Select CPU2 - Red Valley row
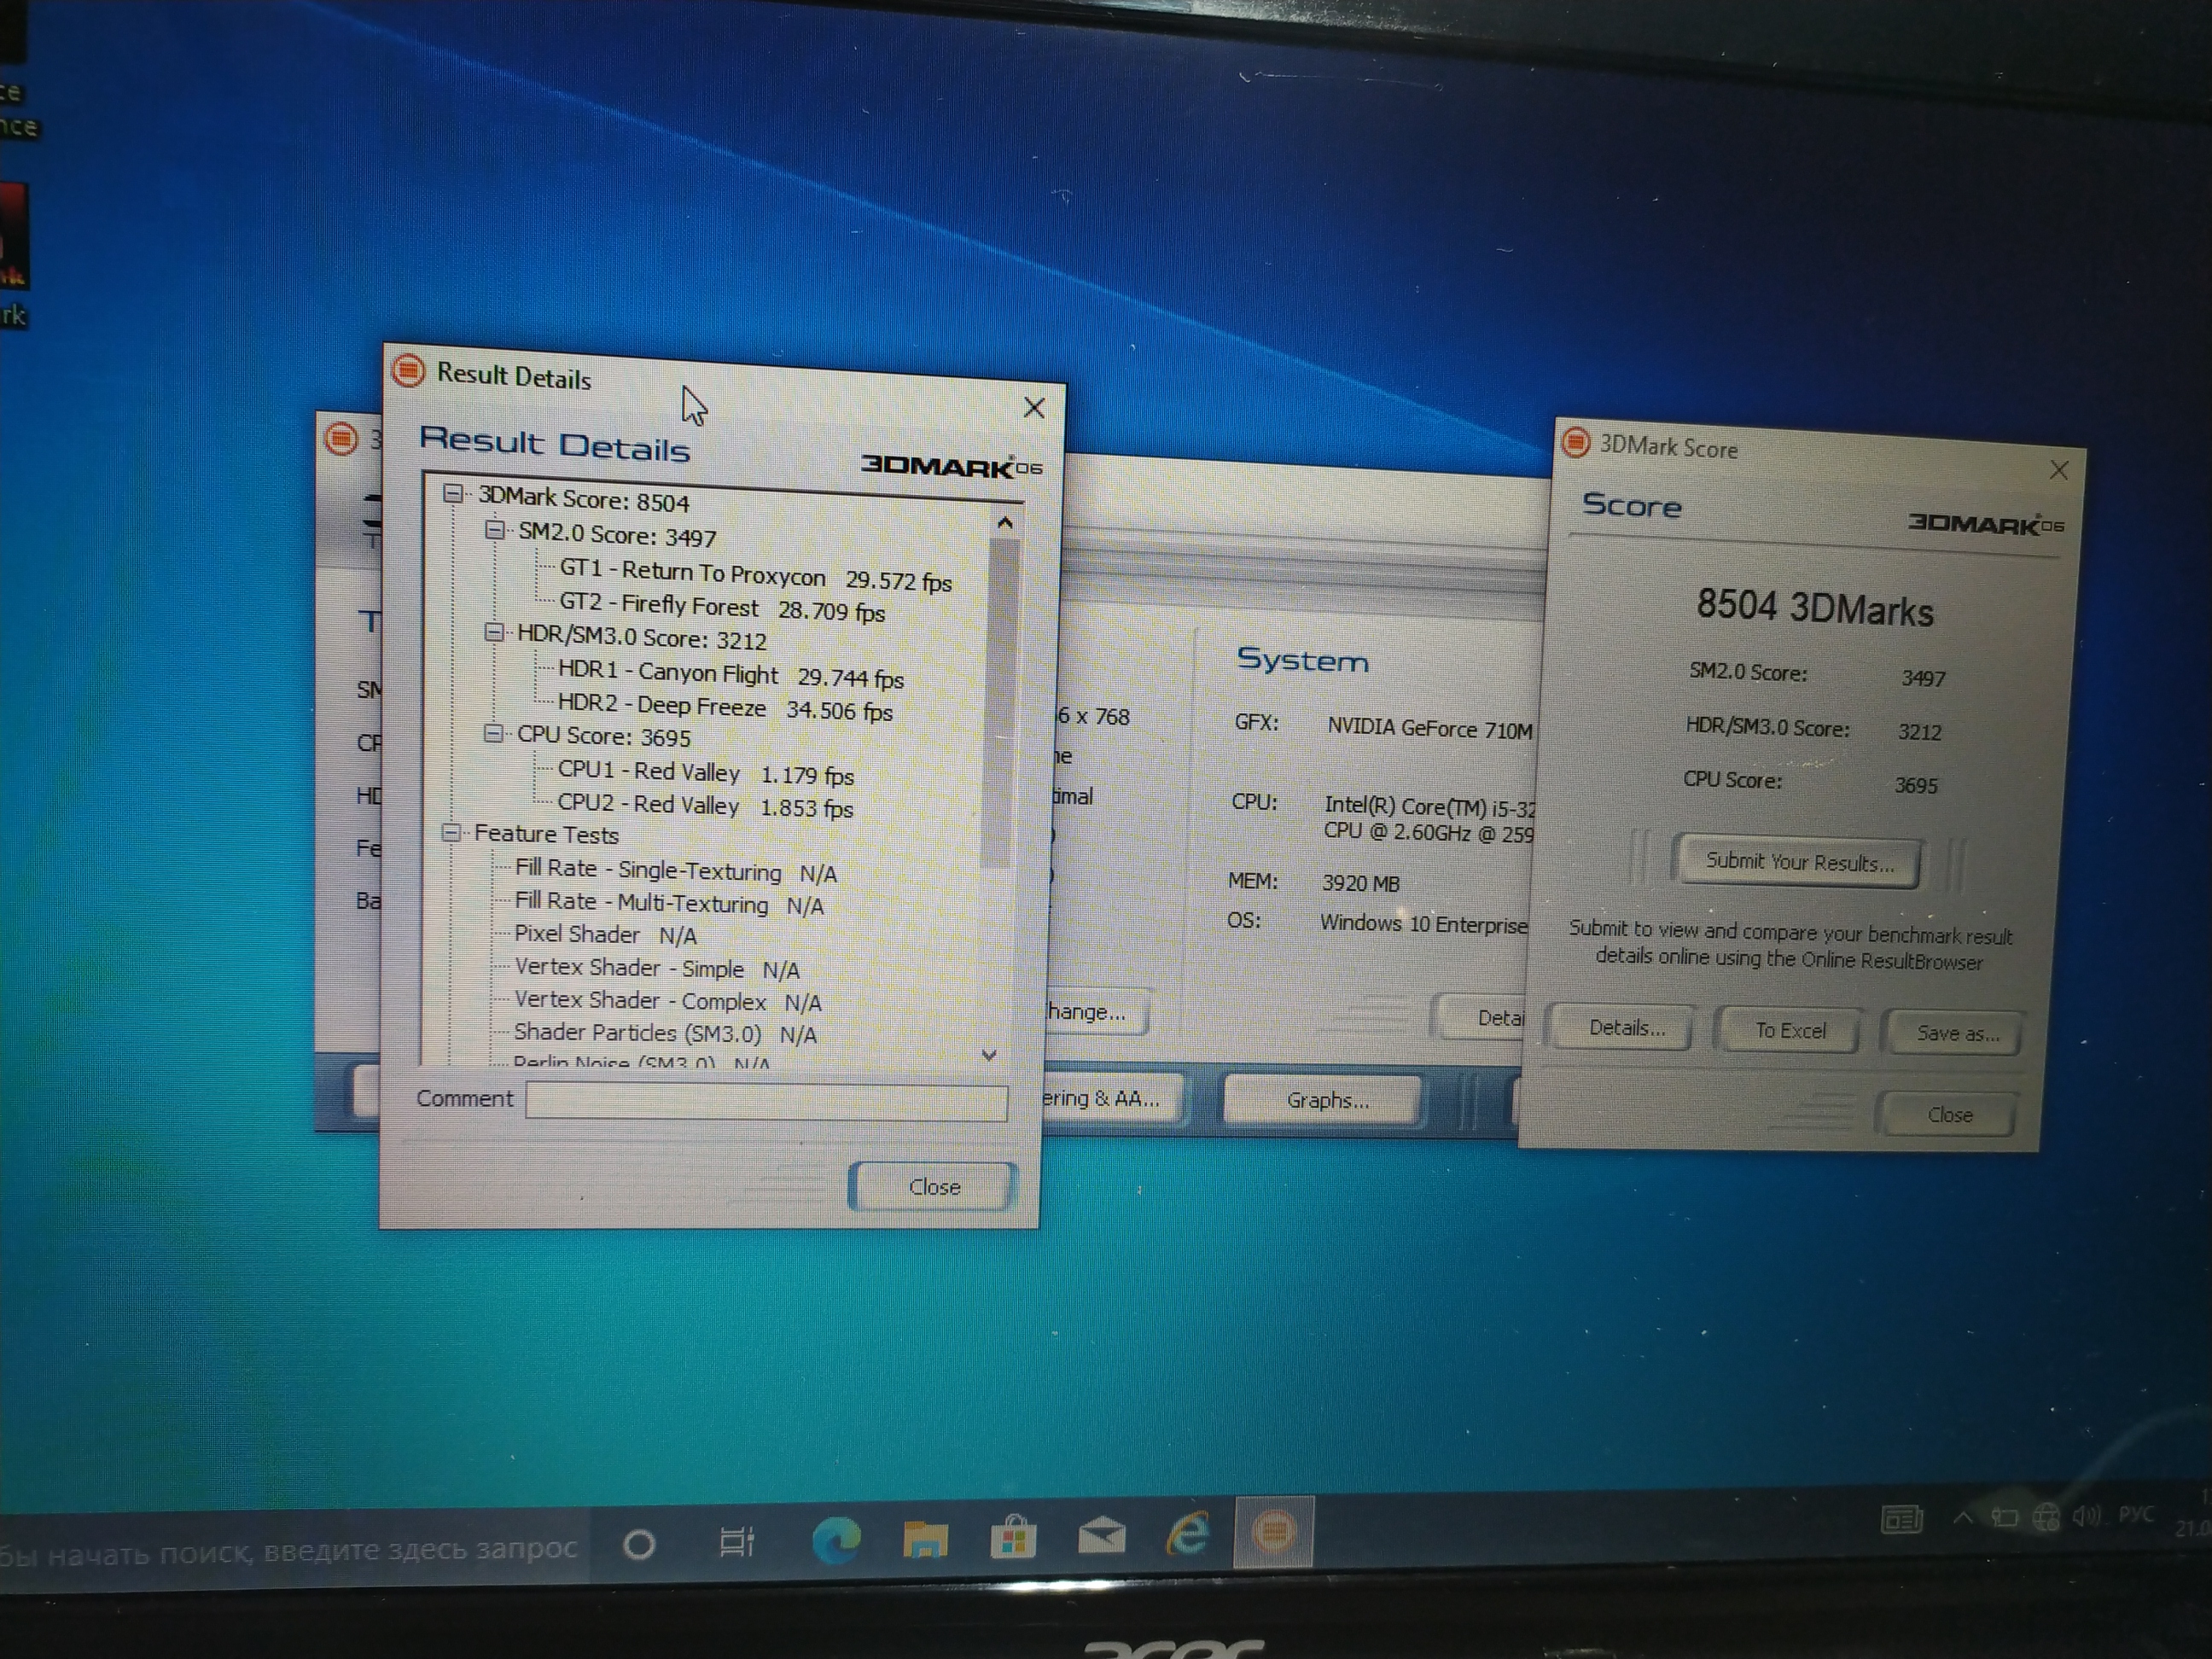2212x1659 pixels. [x=705, y=805]
